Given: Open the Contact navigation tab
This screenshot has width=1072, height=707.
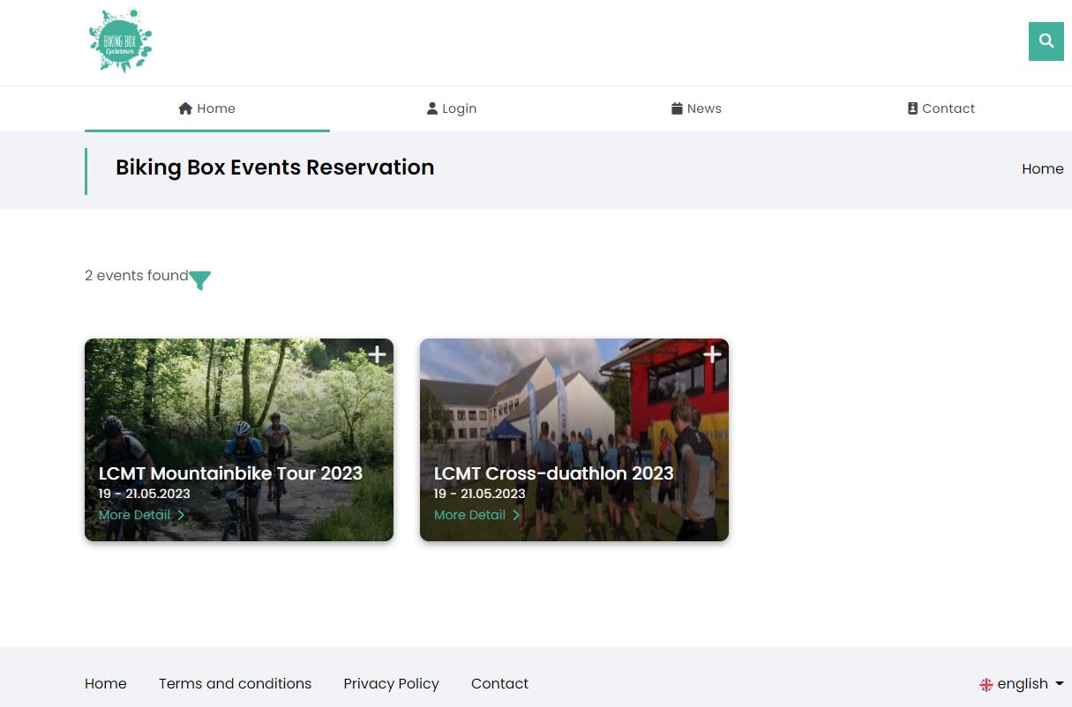Looking at the screenshot, I should (941, 108).
